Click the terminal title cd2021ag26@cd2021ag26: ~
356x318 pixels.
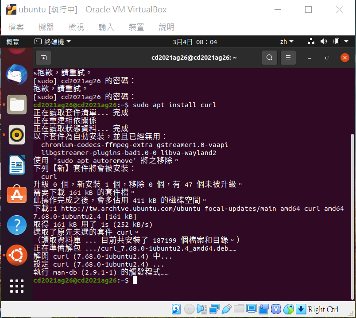pos(194,58)
